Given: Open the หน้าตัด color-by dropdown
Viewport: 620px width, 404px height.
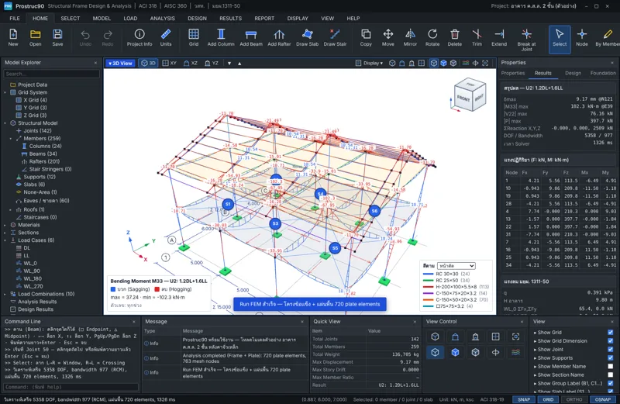Looking at the screenshot, I should (456, 266).
